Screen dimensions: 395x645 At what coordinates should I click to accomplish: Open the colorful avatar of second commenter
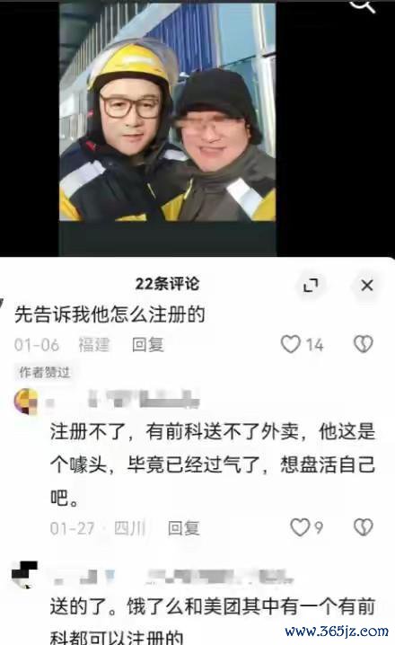click(x=26, y=401)
